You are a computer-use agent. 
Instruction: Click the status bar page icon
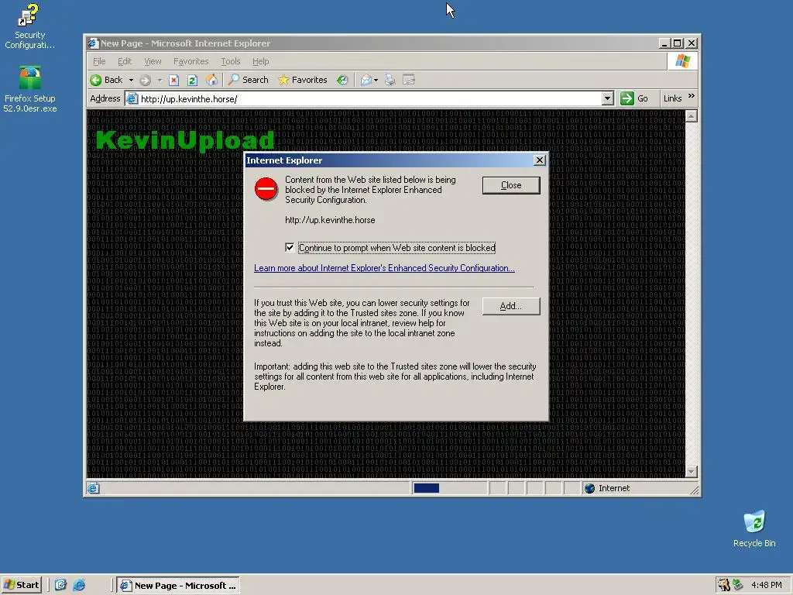tap(93, 488)
